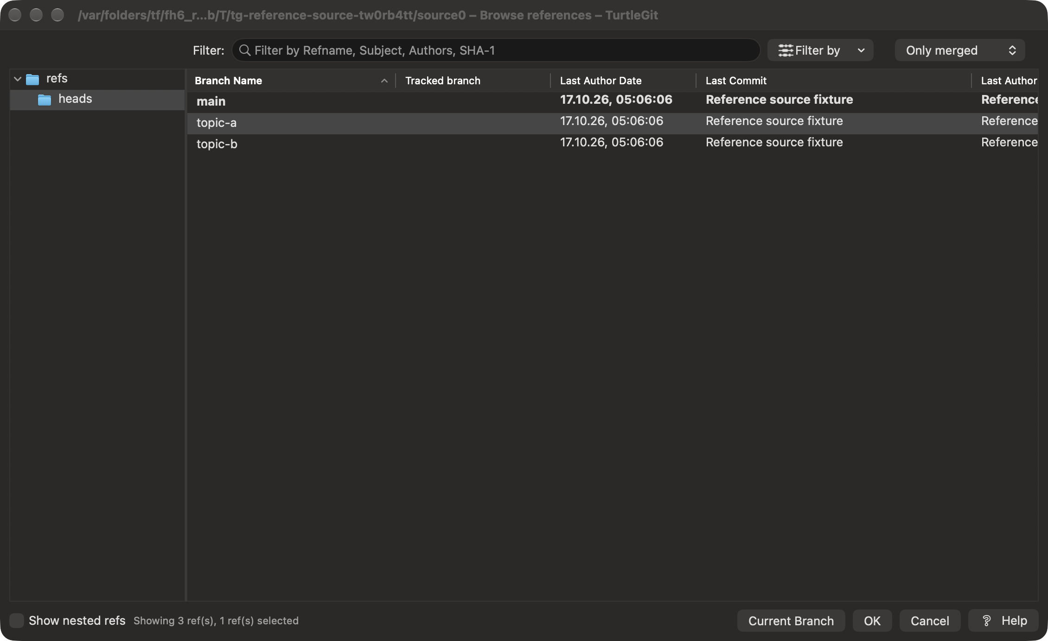Sort by Tracked branch column header

point(473,81)
